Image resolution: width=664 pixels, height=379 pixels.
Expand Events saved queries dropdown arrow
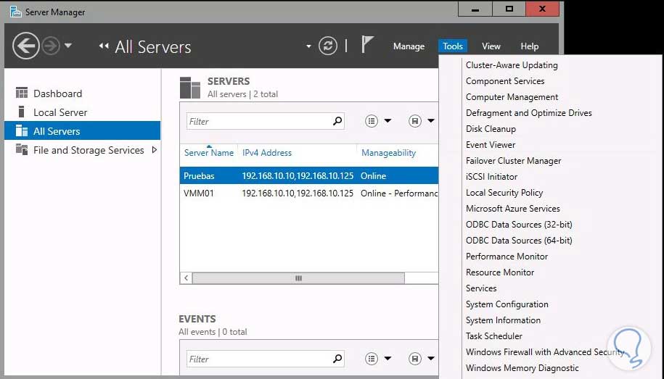[x=431, y=358]
